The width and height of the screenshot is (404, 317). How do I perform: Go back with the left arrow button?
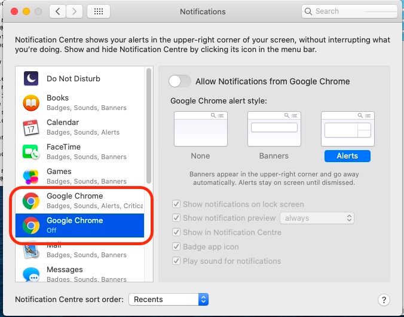click(58, 11)
